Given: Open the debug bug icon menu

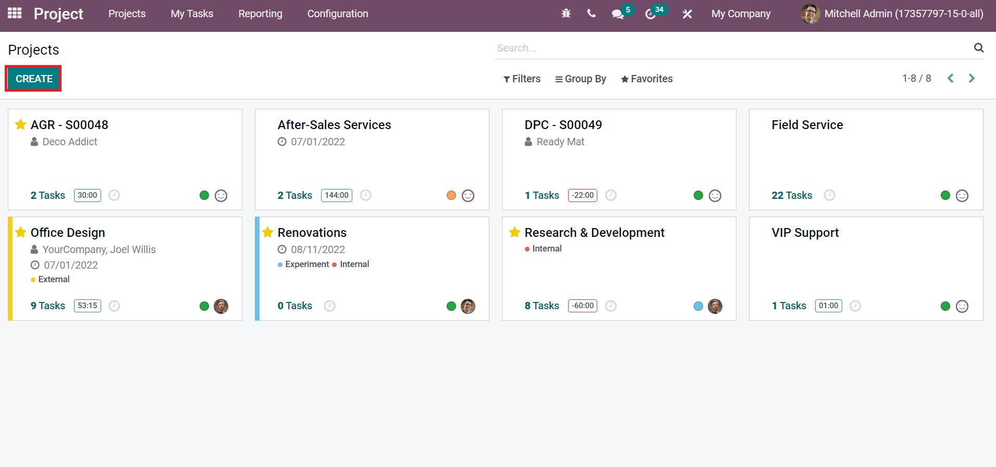Looking at the screenshot, I should coord(566,14).
